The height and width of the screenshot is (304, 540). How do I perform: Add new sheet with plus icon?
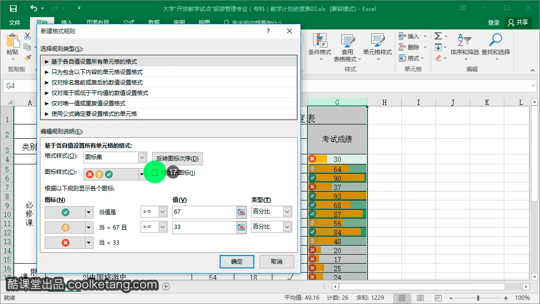pyautogui.click(x=166, y=286)
